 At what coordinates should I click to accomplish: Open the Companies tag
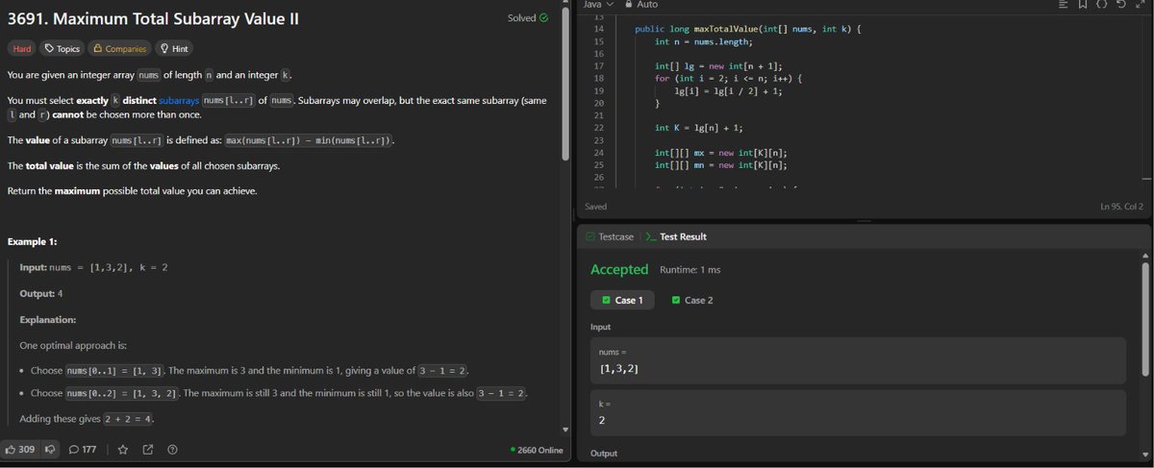[120, 48]
